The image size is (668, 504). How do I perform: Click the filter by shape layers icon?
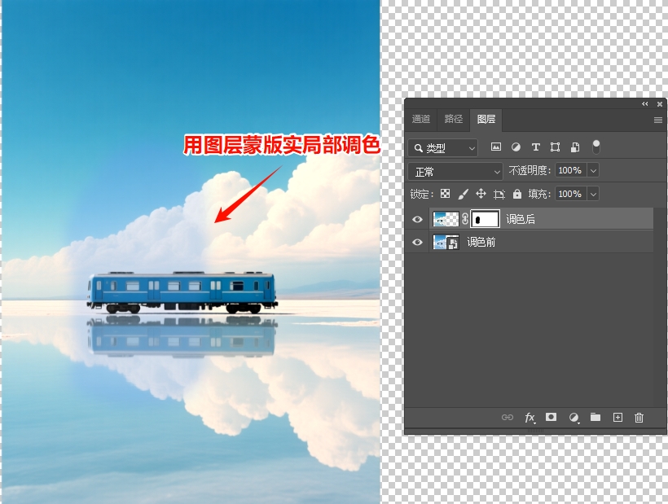pyautogui.click(x=556, y=147)
